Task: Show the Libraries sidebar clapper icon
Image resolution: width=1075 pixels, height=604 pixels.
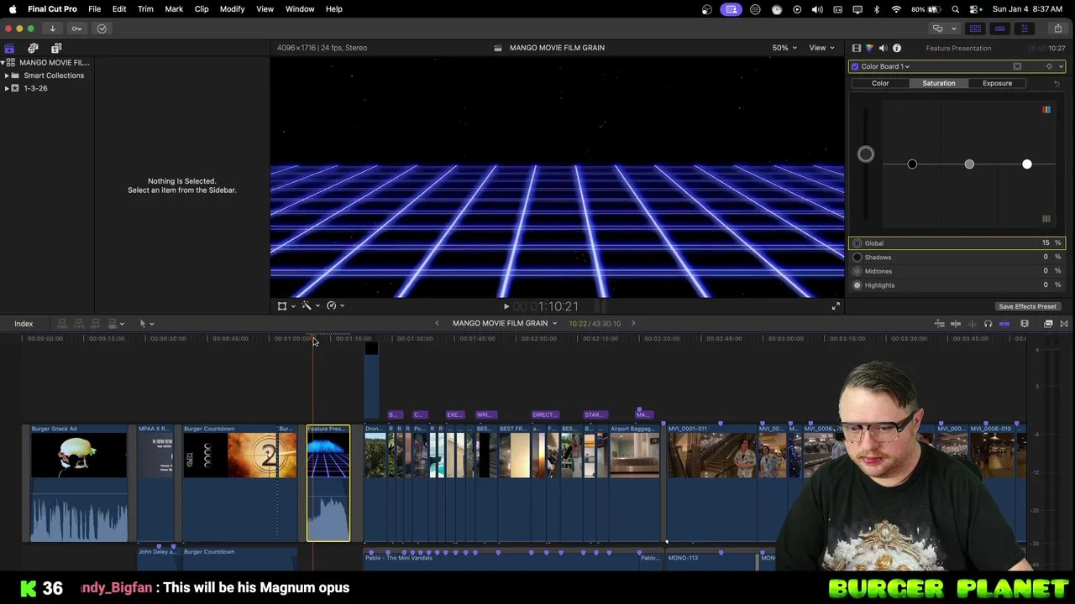Action: tap(9, 49)
